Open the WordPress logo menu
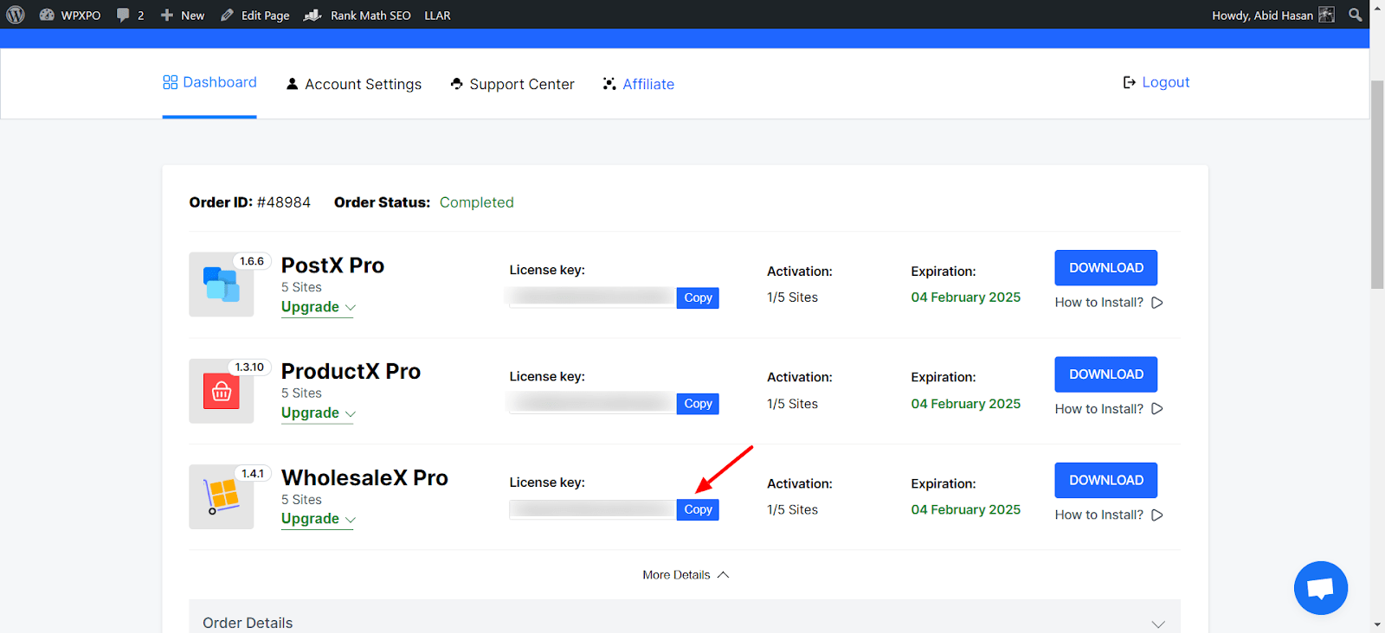The image size is (1385, 633). coord(16,15)
